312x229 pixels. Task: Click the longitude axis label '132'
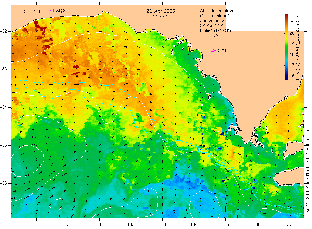tap(131, 224)
